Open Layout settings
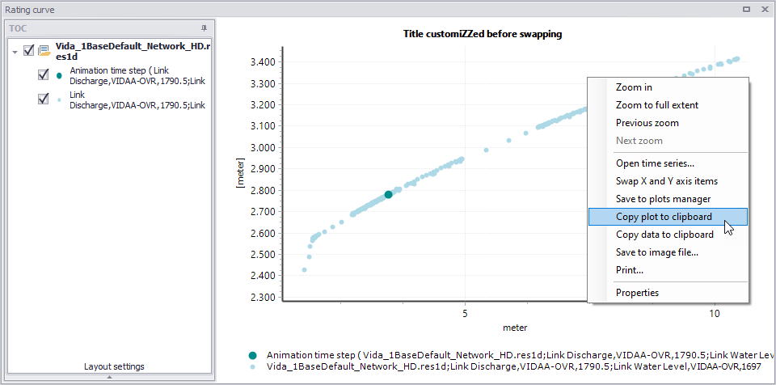The height and width of the screenshot is (385, 776). (x=114, y=366)
